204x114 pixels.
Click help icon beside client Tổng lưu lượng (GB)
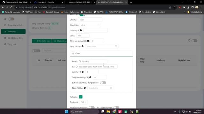coord(90,77)
